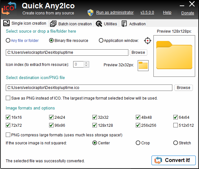Minimize the Quick Any2Ico window

point(182,6)
